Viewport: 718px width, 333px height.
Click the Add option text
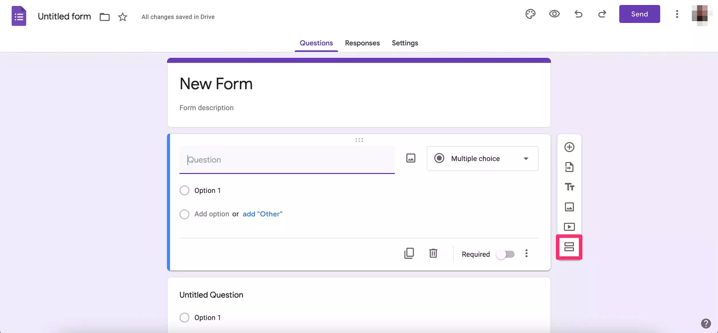pos(212,214)
